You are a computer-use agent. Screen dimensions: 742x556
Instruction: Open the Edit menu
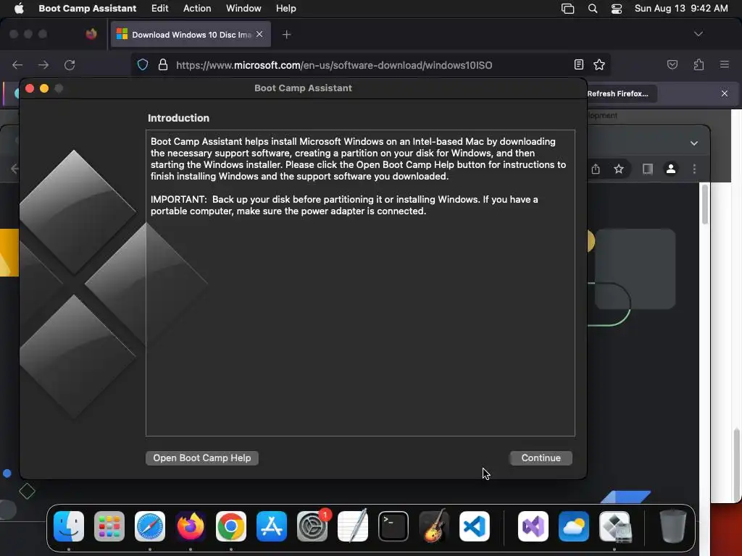click(x=159, y=9)
